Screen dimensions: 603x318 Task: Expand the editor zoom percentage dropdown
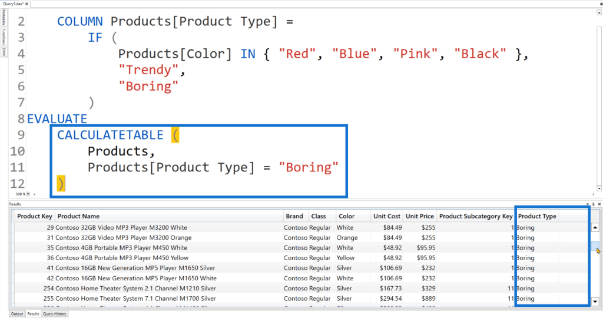click(28, 194)
